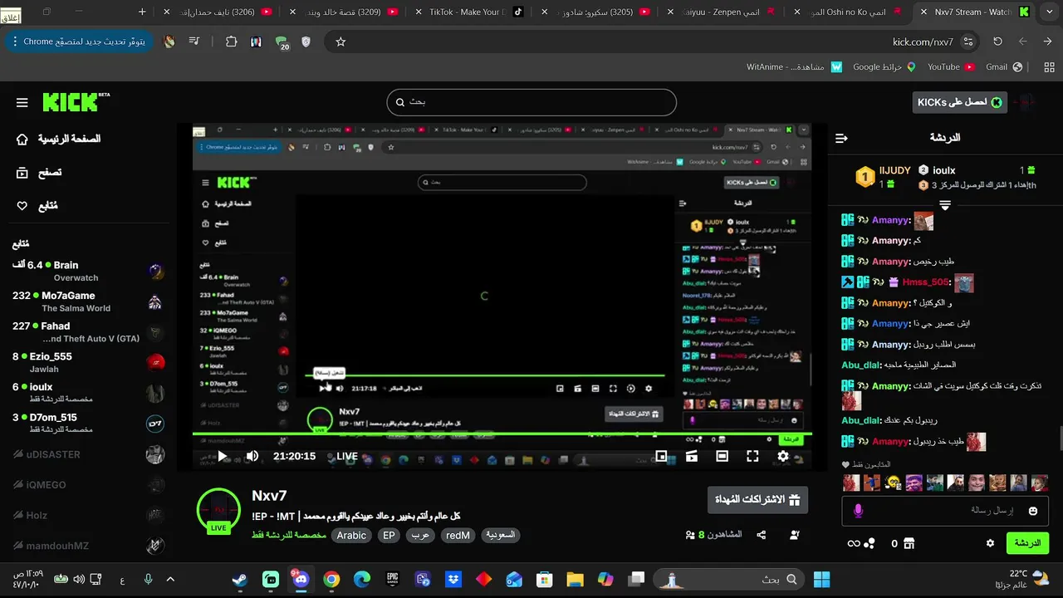Click Hmss_505 username in chat
The width and height of the screenshot is (1063, 598).
click(927, 282)
